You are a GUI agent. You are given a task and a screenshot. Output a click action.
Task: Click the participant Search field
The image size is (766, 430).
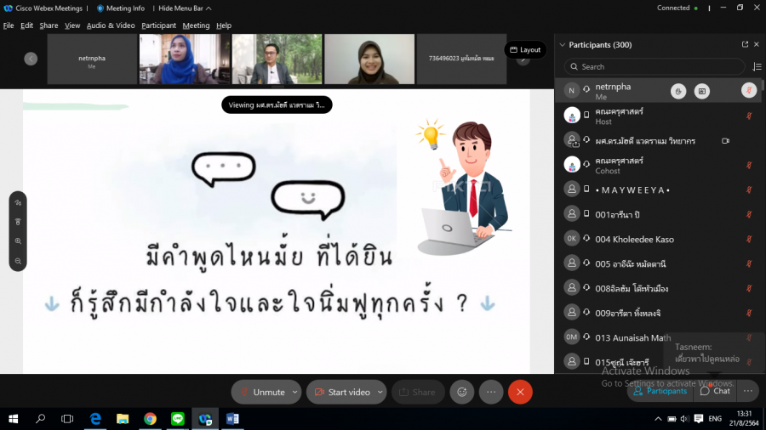click(x=654, y=66)
